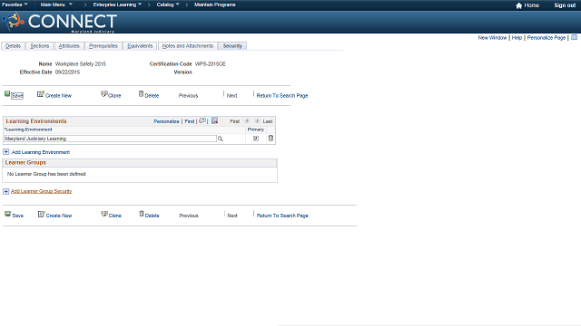Screen dimensions: 581x326
Task: Open the Maintain Programs breadcrumb
Action: [215, 5]
